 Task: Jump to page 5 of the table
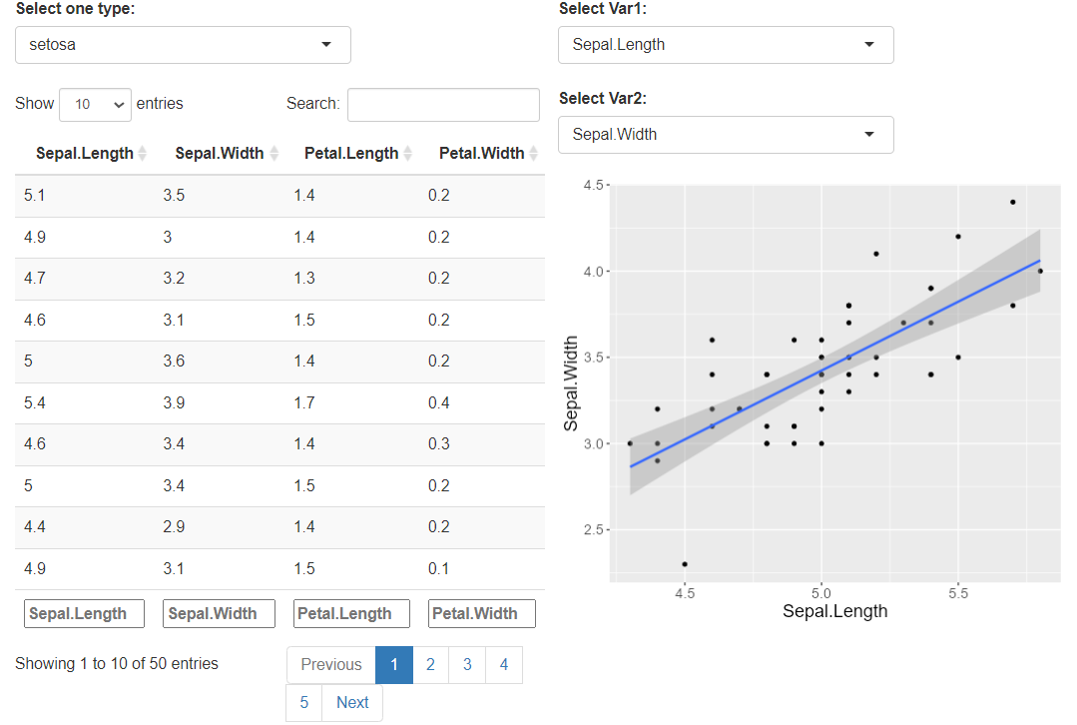pos(304,703)
